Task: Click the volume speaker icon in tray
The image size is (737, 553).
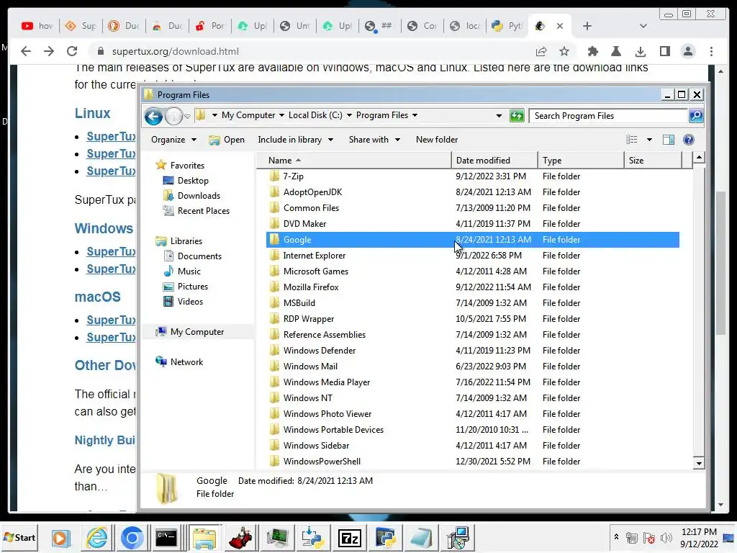Action: (666, 537)
